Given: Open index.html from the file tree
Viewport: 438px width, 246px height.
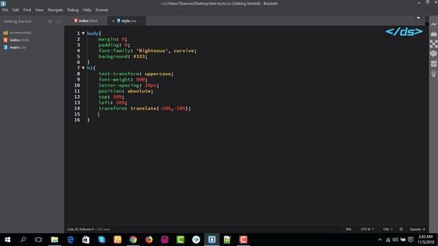Looking at the screenshot, I should [x=16, y=40].
